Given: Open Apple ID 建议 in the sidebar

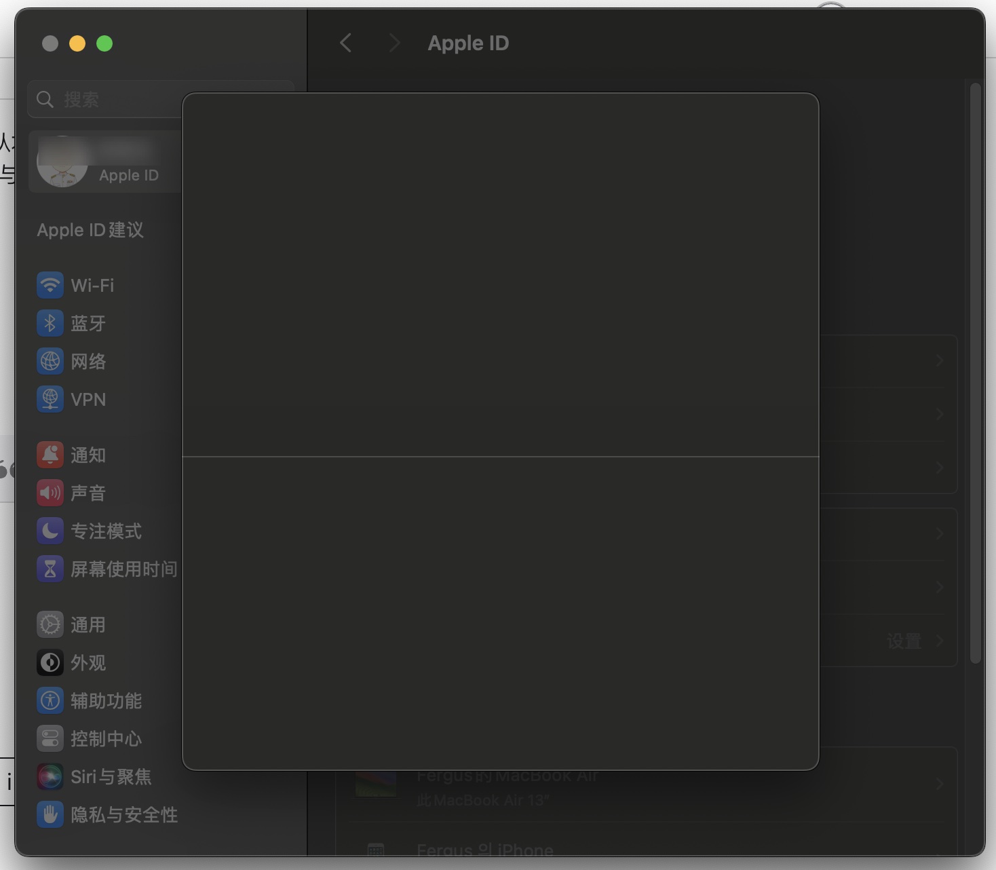Looking at the screenshot, I should click(90, 230).
